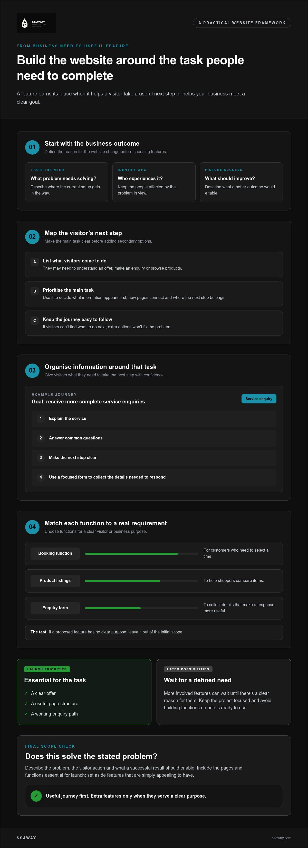Click the A Practical Website Framework badge

tap(242, 23)
